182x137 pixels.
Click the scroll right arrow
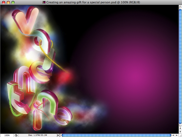177,135
